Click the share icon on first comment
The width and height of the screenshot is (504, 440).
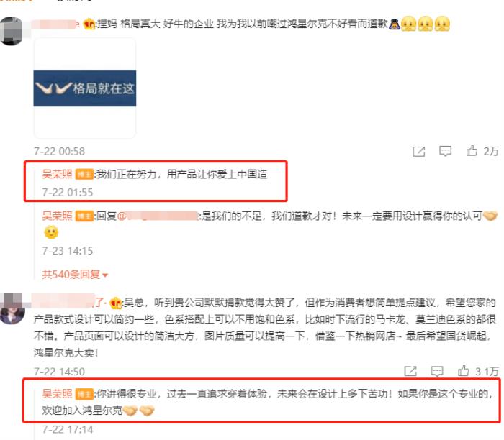tap(419, 152)
